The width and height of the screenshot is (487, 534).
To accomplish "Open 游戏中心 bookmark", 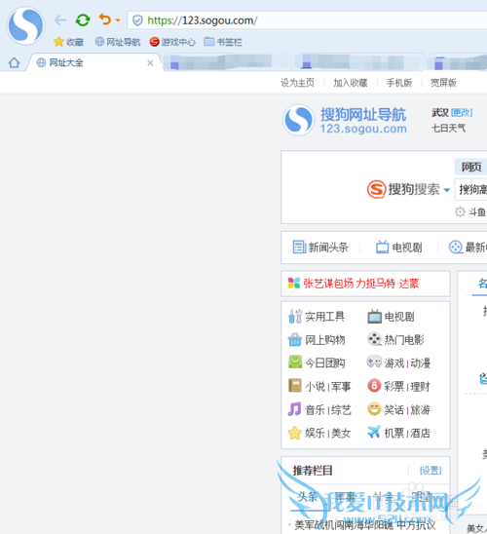I will 172,42.
